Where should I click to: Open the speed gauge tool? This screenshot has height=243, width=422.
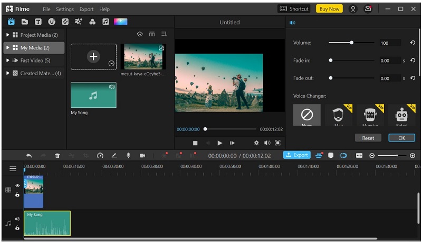coord(100,156)
